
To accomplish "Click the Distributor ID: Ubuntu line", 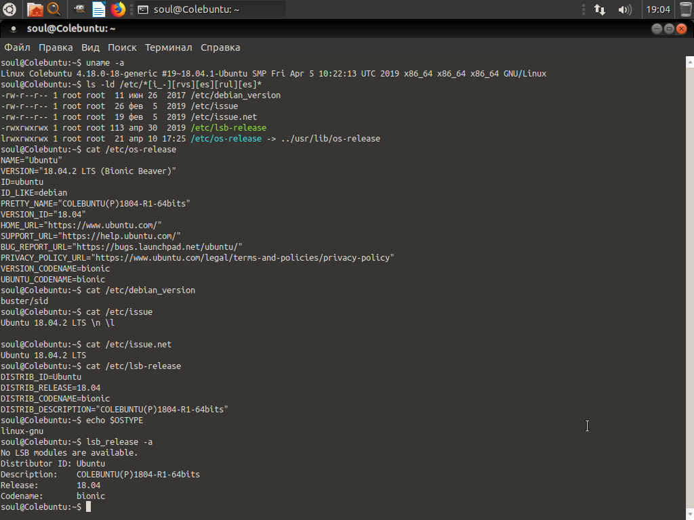I will click(x=53, y=464).
